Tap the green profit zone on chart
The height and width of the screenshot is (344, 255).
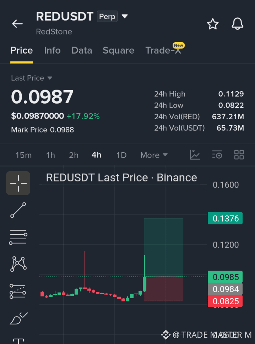click(164, 247)
